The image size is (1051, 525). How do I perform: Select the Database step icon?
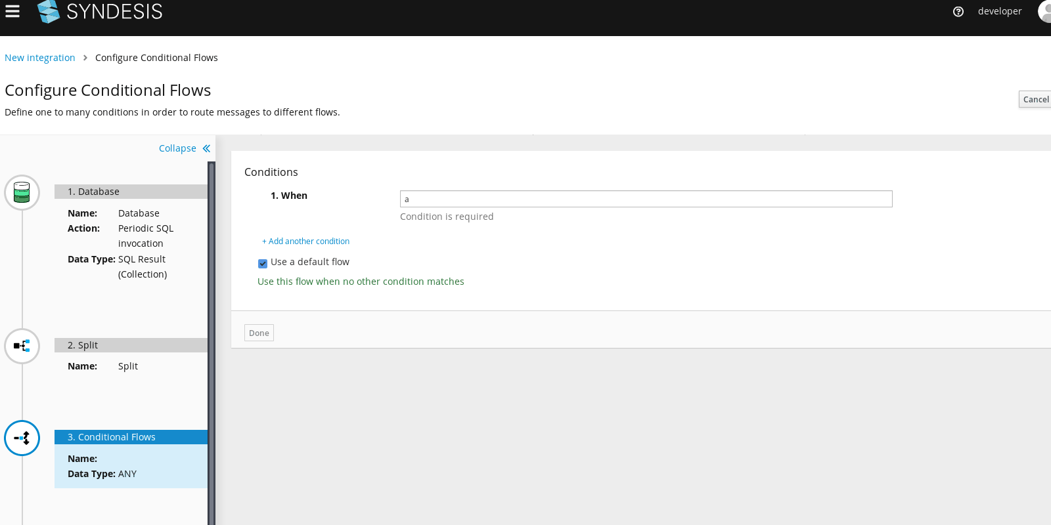click(22, 192)
